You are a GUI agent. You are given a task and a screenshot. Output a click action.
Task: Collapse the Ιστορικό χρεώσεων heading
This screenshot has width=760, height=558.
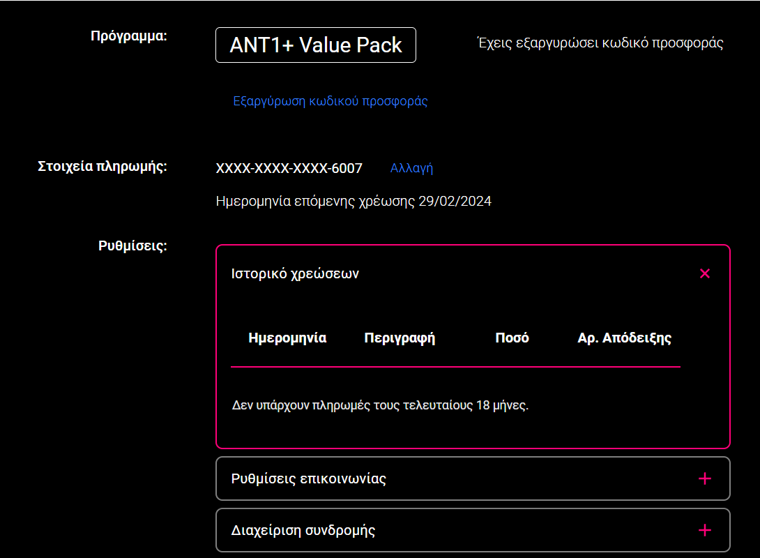pyautogui.click(x=295, y=273)
